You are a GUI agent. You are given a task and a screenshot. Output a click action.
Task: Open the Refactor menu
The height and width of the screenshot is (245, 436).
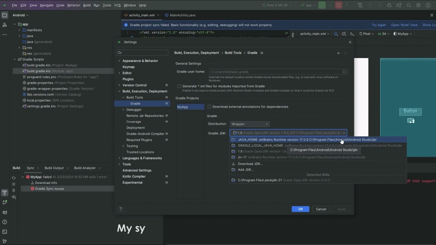click(74, 5)
